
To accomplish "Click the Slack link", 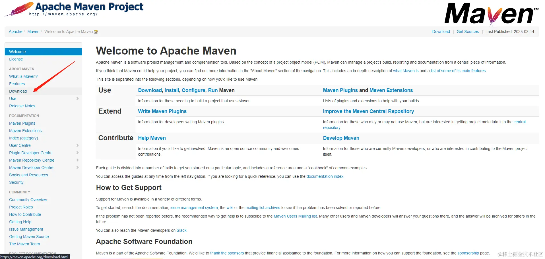I will coord(181,230).
